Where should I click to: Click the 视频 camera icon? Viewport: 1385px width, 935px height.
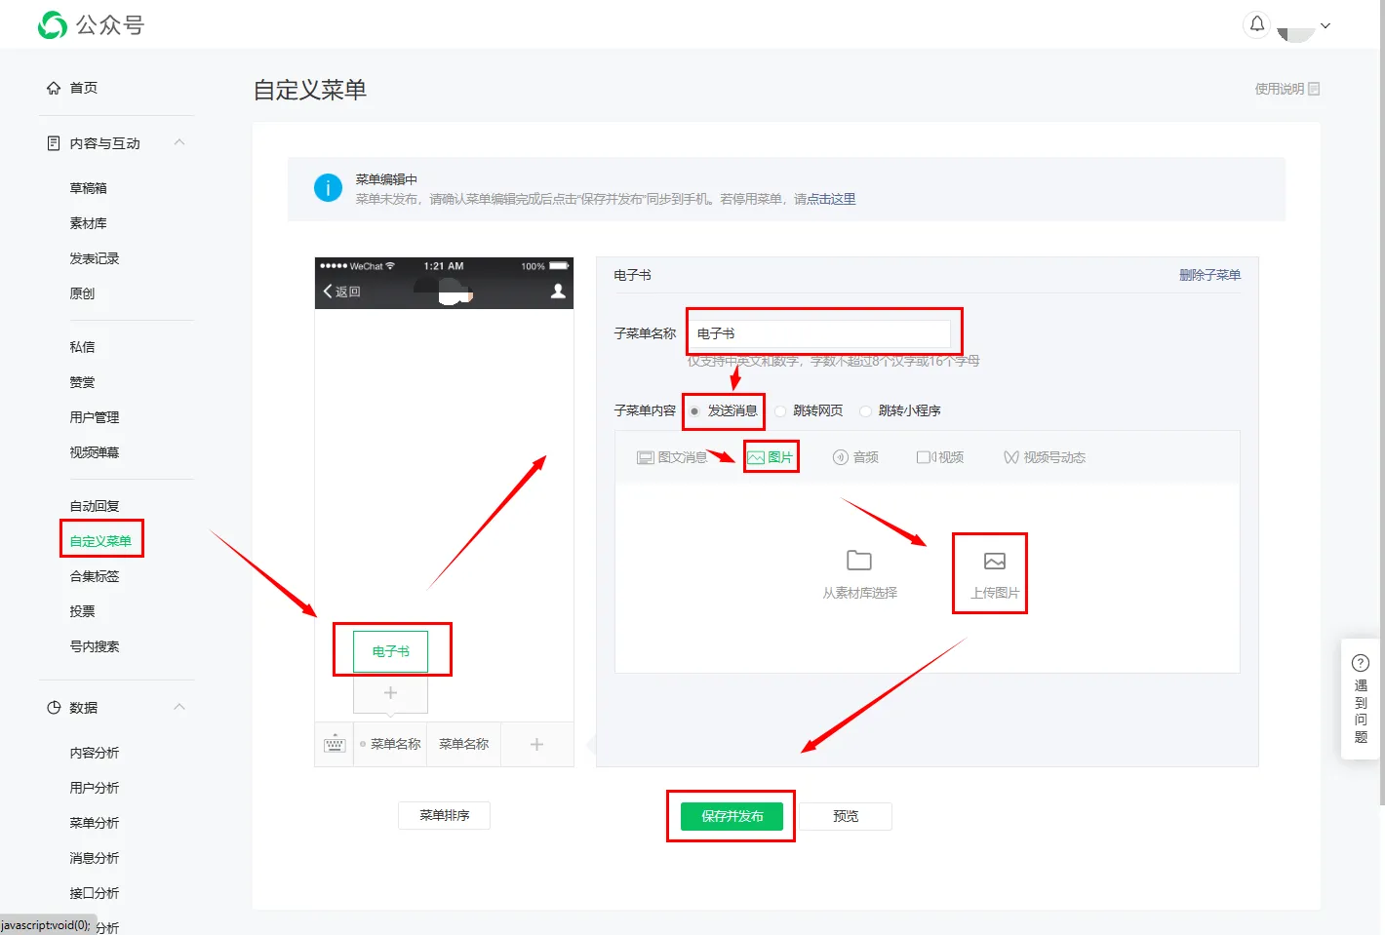click(927, 457)
